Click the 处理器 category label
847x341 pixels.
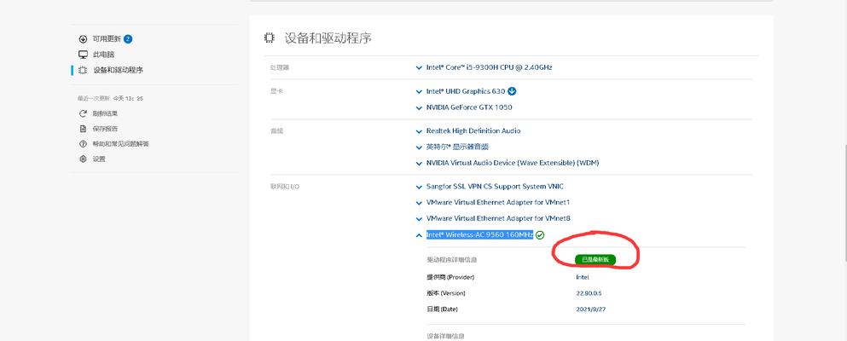pos(280,68)
